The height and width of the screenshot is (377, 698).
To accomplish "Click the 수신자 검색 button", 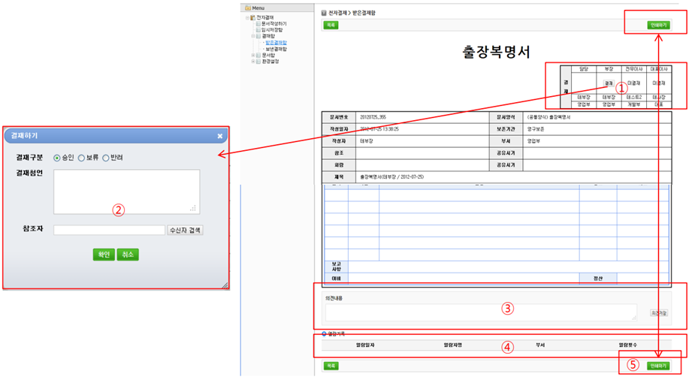I will click(185, 230).
